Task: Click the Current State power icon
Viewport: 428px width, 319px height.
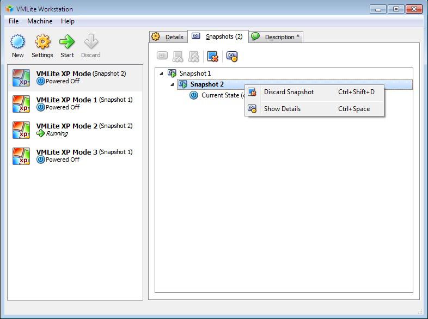Action: coord(194,95)
